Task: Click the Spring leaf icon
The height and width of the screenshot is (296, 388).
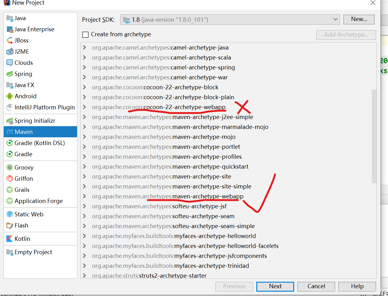Action: coord(10,74)
